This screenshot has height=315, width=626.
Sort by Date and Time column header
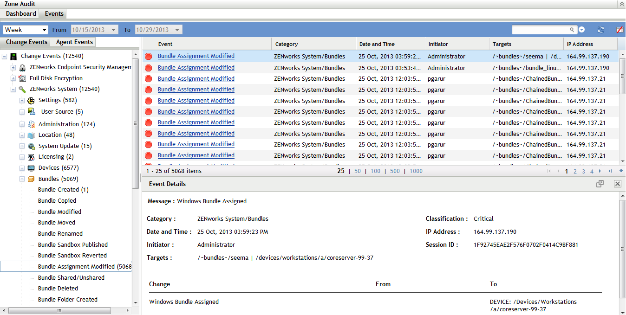tap(391, 44)
